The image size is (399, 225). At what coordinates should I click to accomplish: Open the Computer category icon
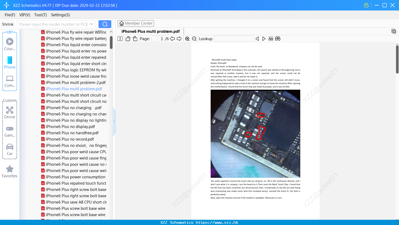(x=10, y=81)
